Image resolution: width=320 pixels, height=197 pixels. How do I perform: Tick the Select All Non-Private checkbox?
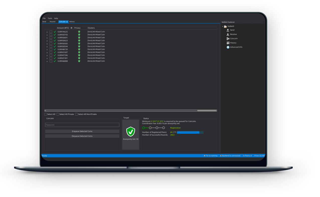(x=76, y=114)
